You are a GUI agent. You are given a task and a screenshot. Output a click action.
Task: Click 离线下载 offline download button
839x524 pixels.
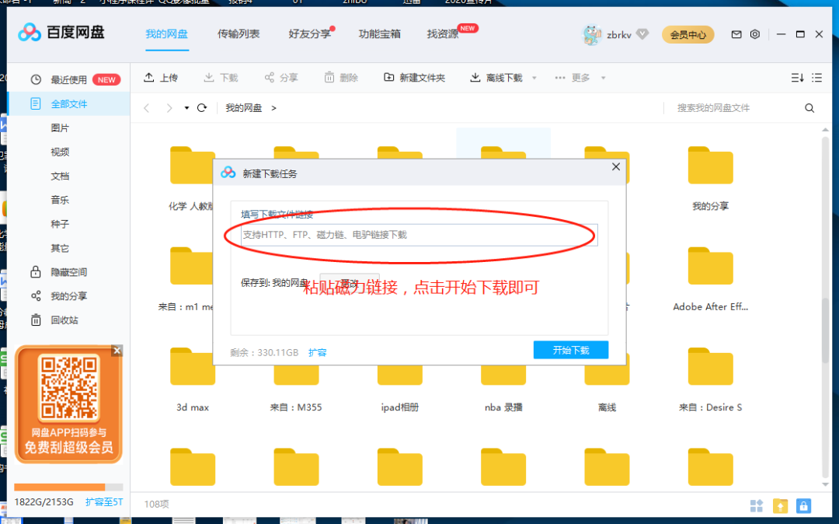(x=496, y=78)
